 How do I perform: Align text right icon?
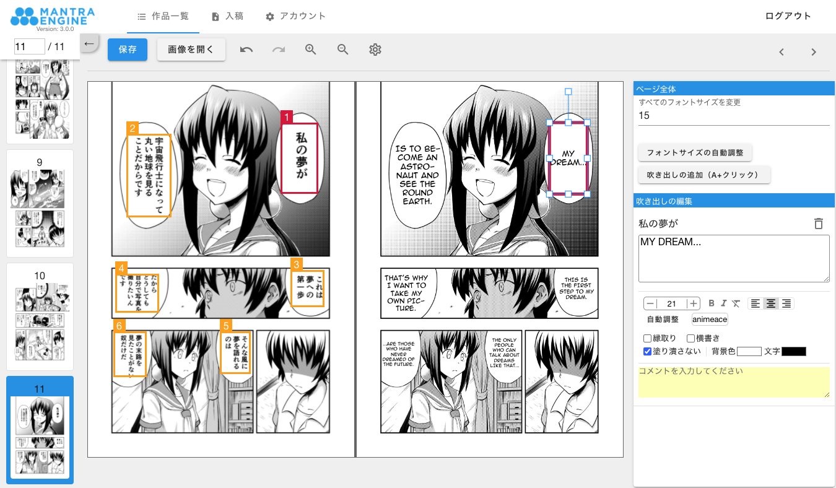tap(786, 303)
